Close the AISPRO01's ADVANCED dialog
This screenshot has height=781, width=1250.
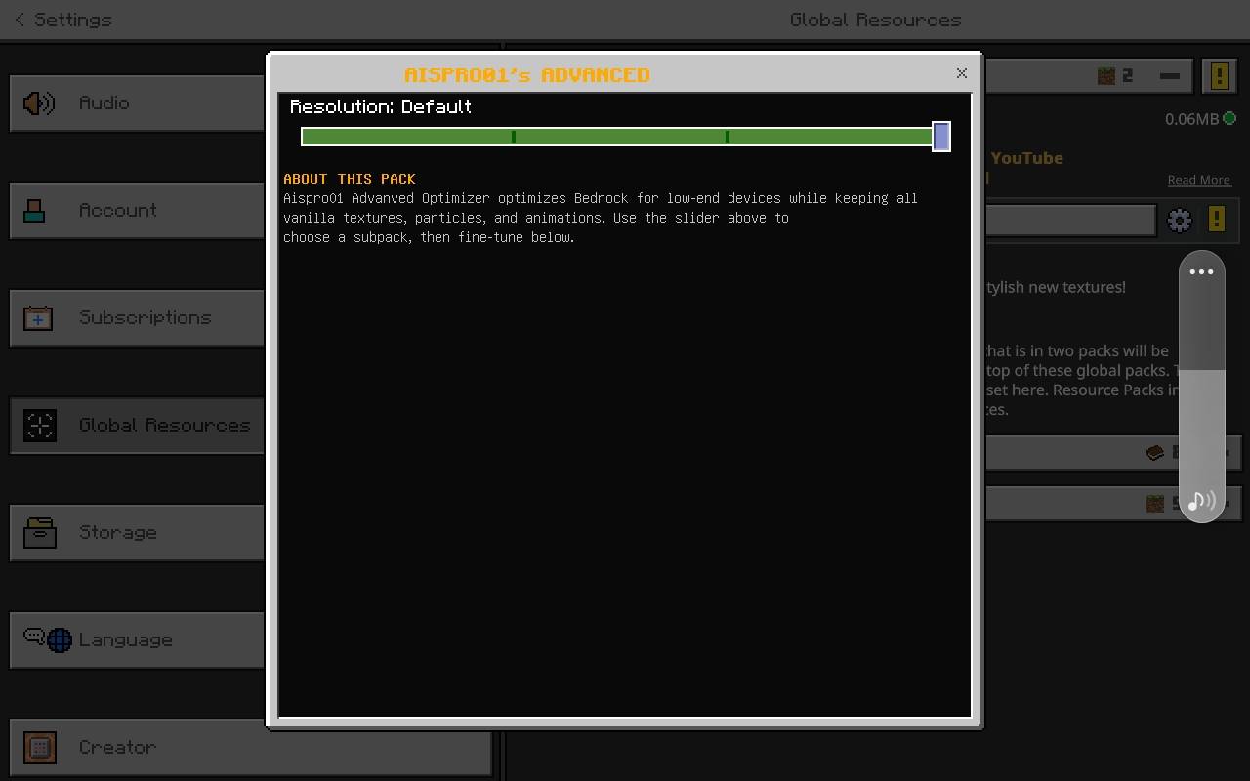[x=961, y=73]
